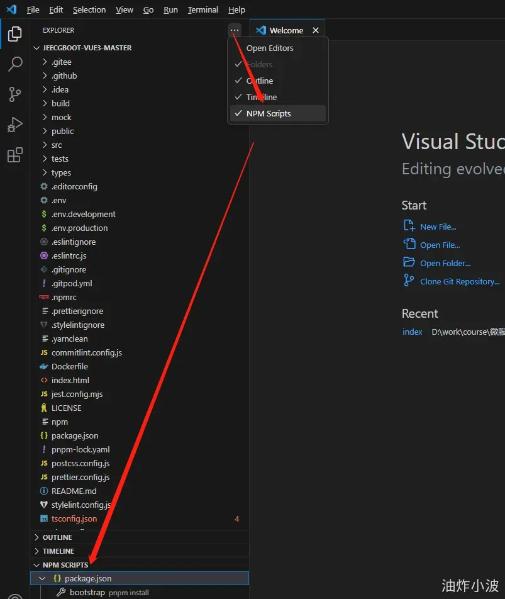
Task: Open the Search view in activity bar
Action: tap(15, 64)
